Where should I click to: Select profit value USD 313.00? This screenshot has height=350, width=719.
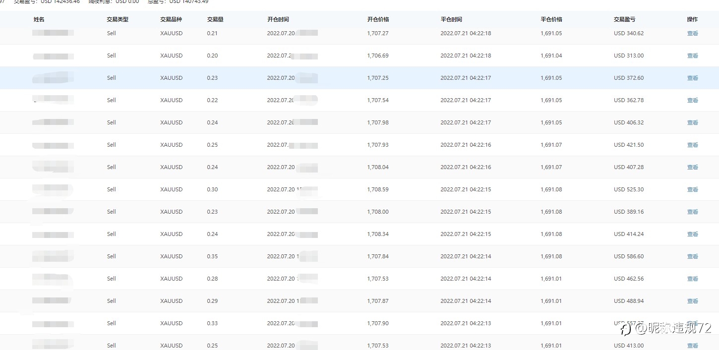[629, 56]
